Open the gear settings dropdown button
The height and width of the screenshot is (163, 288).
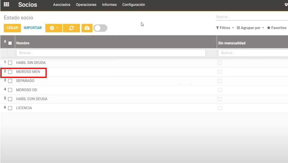pos(53,28)
